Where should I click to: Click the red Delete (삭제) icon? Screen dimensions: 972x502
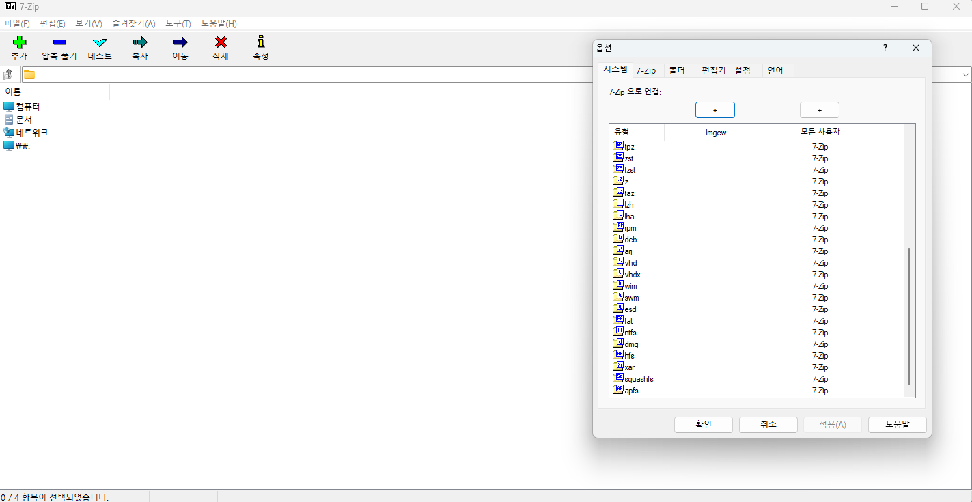tap(221, 42)
